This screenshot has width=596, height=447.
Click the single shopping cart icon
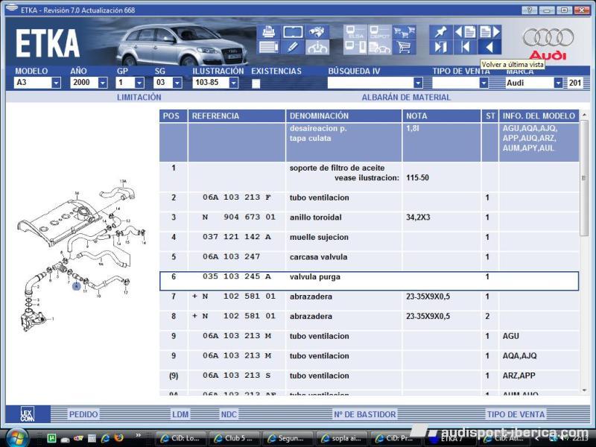404,47
